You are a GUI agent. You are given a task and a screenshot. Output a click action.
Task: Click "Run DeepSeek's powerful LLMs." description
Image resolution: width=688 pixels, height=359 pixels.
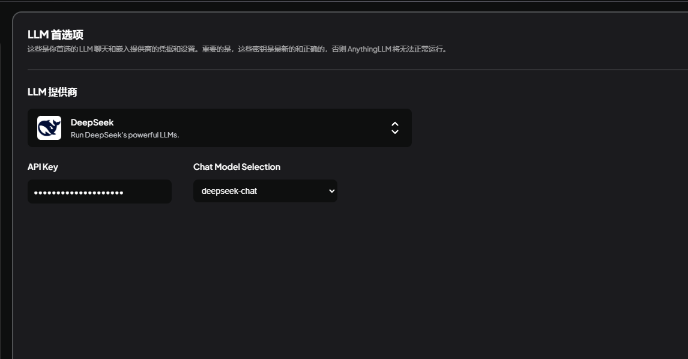point(125,134)
